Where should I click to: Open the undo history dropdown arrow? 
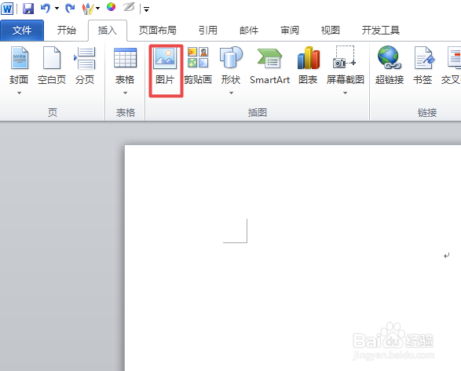[x=57, y=9]
